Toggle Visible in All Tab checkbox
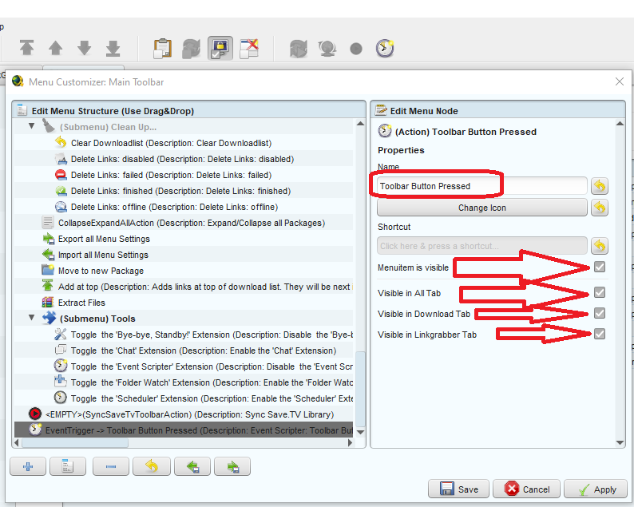This screenshot has width=634, height=507. [599, 293]
